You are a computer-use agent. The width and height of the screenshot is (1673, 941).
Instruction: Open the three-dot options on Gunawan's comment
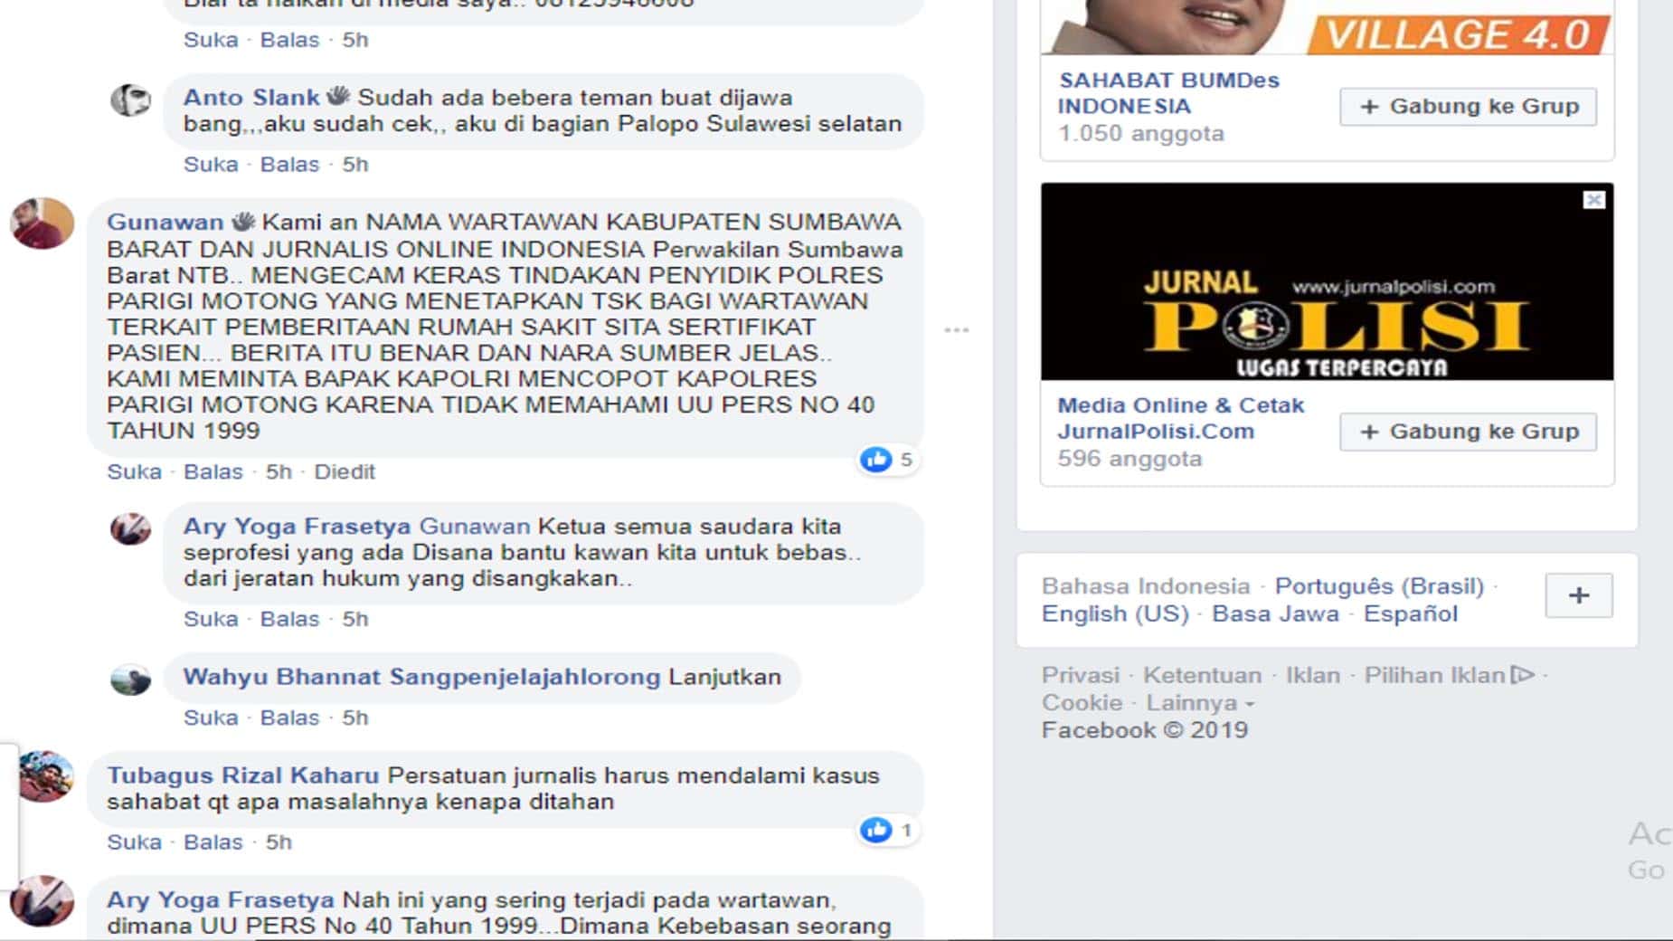coord(956,330)
